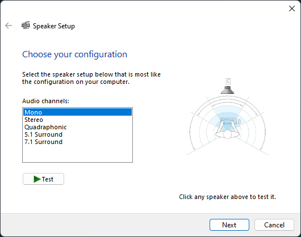Select Stereo in Audio channels list
Viewport: 301px width, 237px height.
click(78, 120)
